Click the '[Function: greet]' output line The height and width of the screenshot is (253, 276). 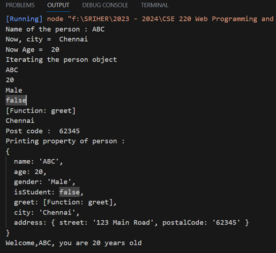[x=41, y=111]
